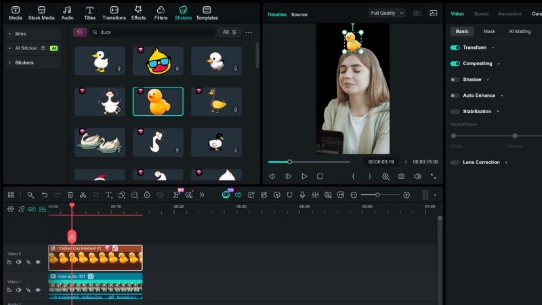
Task: Open the All filter dropdown for stickers
Action: point(229,32)
